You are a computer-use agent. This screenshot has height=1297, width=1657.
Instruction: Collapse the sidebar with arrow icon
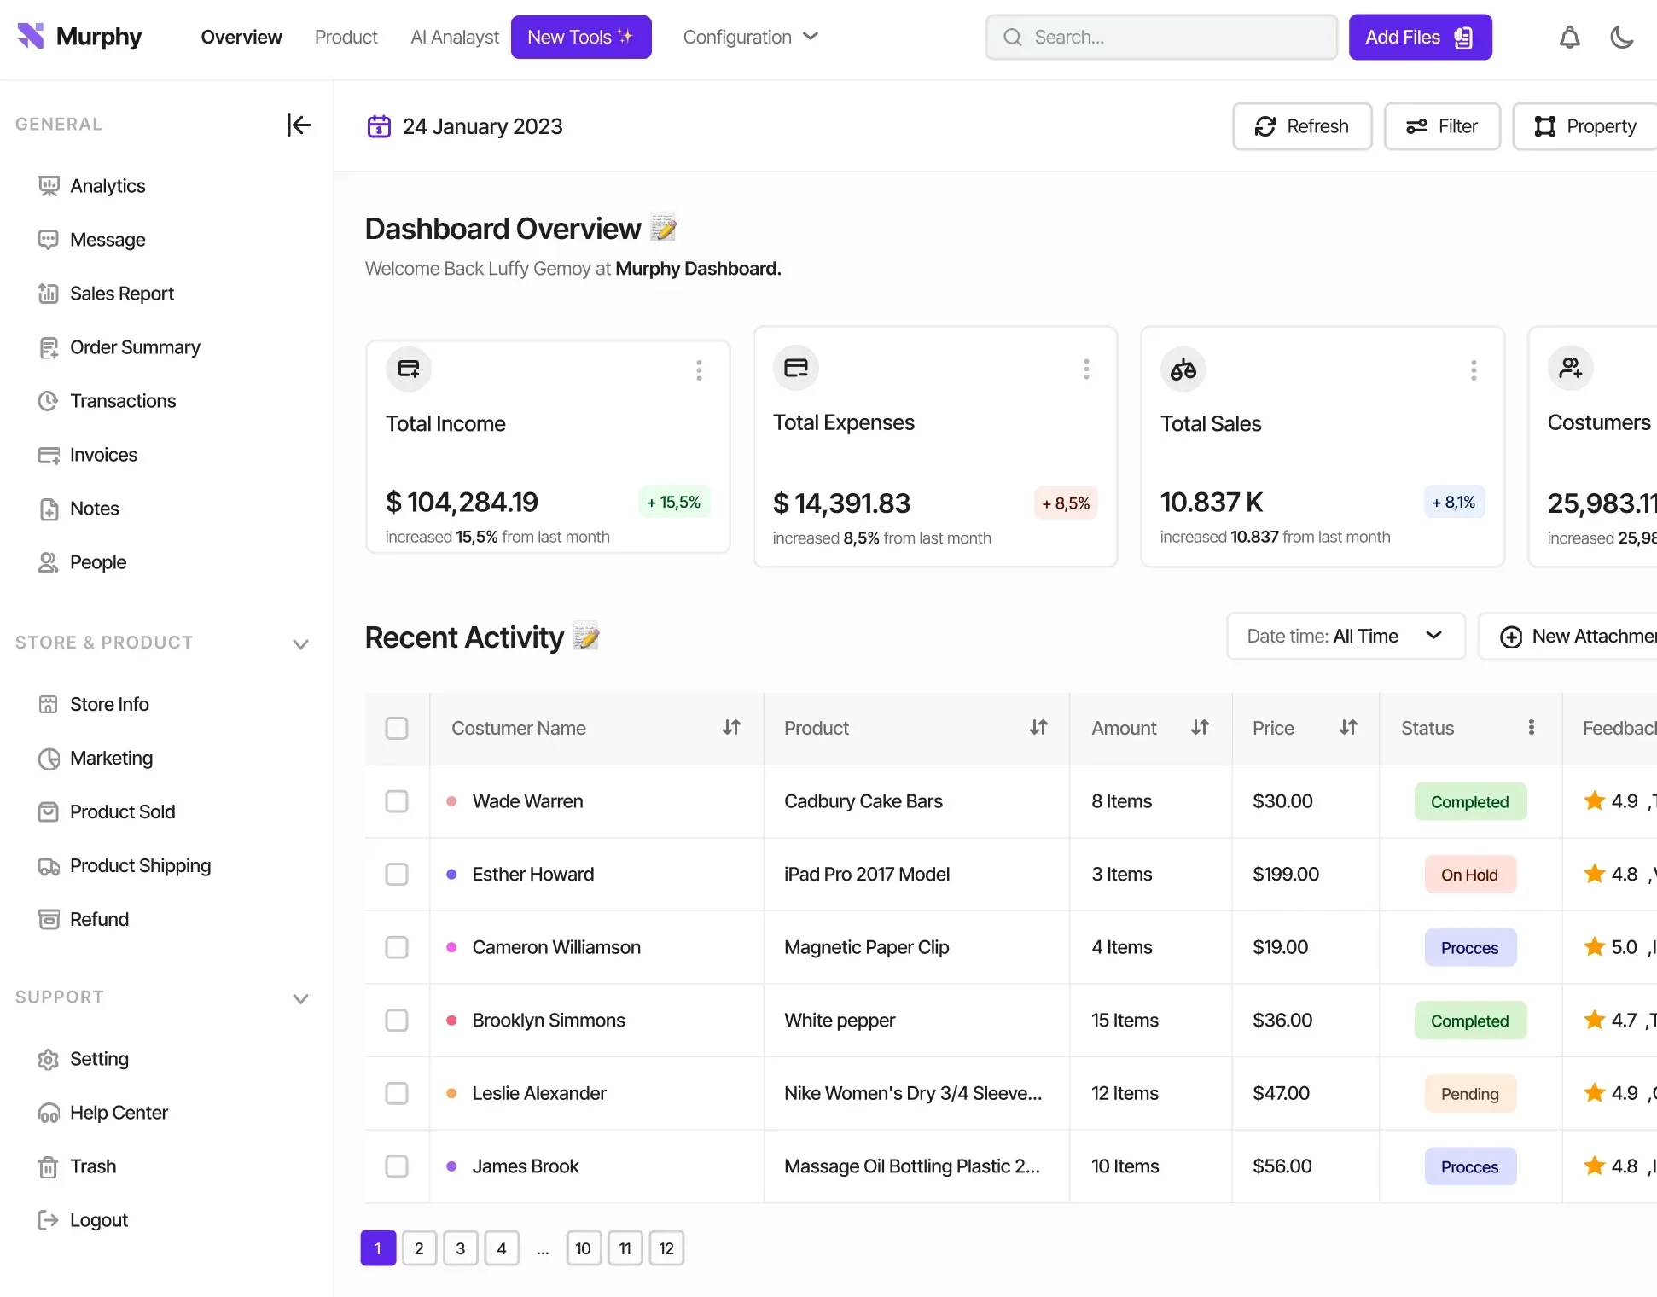(299, 125)
